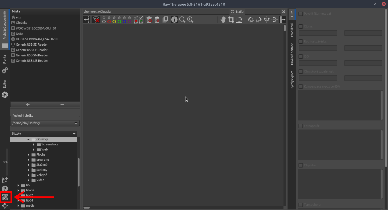Viewport: 388px width, 210px height.
Task: Tick the Rychlost závěrky checkbox
Action: [x=301, y=41]
